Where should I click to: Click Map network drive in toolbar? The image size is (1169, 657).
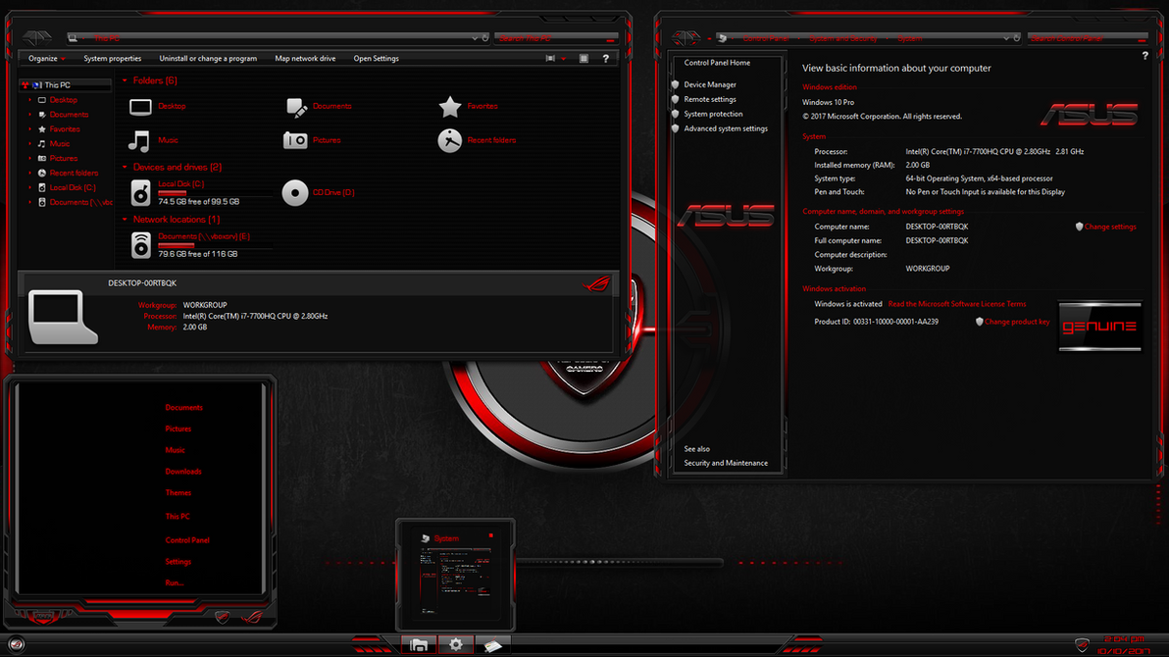click(305, 59)
